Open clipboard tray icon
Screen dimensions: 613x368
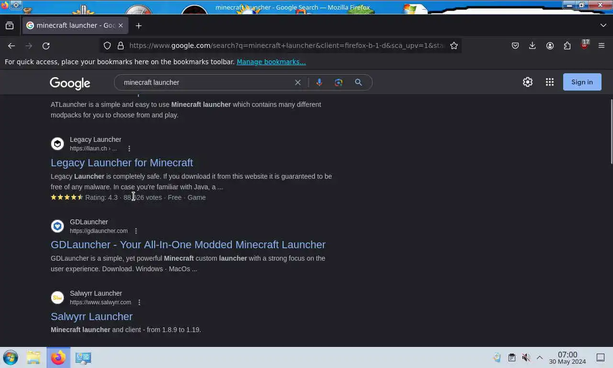coord(511,357)
